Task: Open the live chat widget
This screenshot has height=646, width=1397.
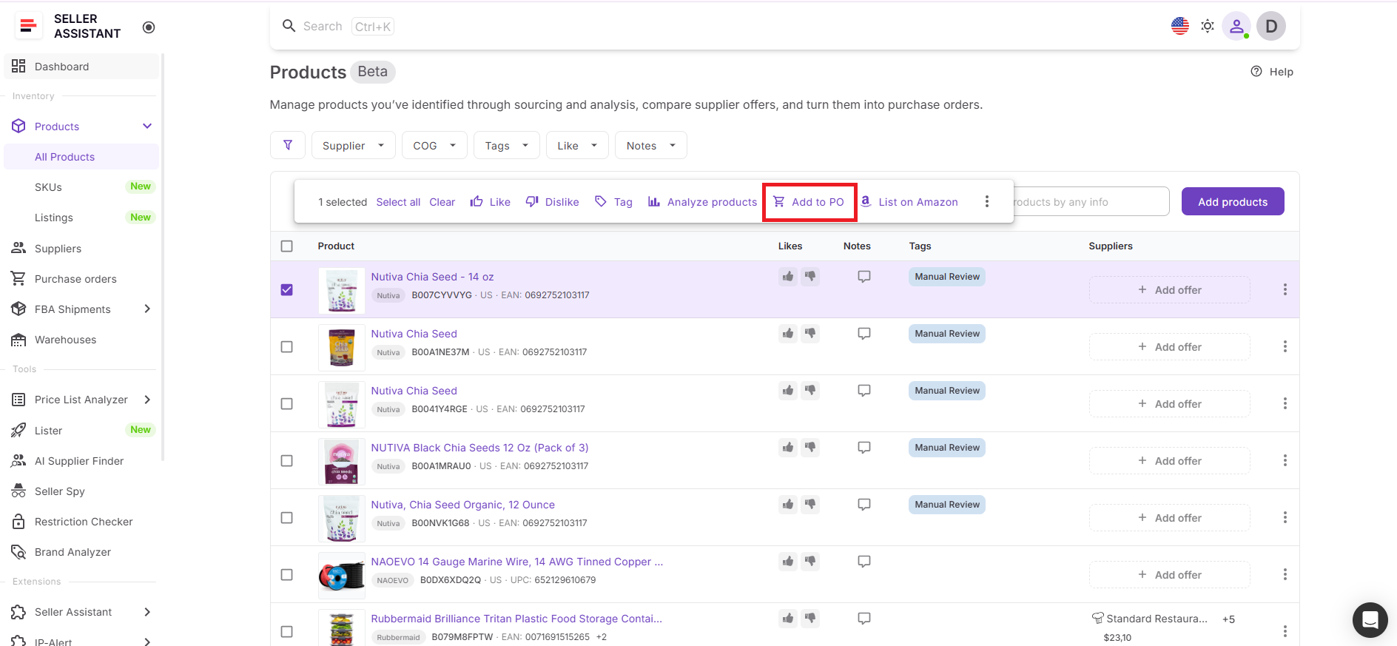Action: click(x=1370, y=620)
